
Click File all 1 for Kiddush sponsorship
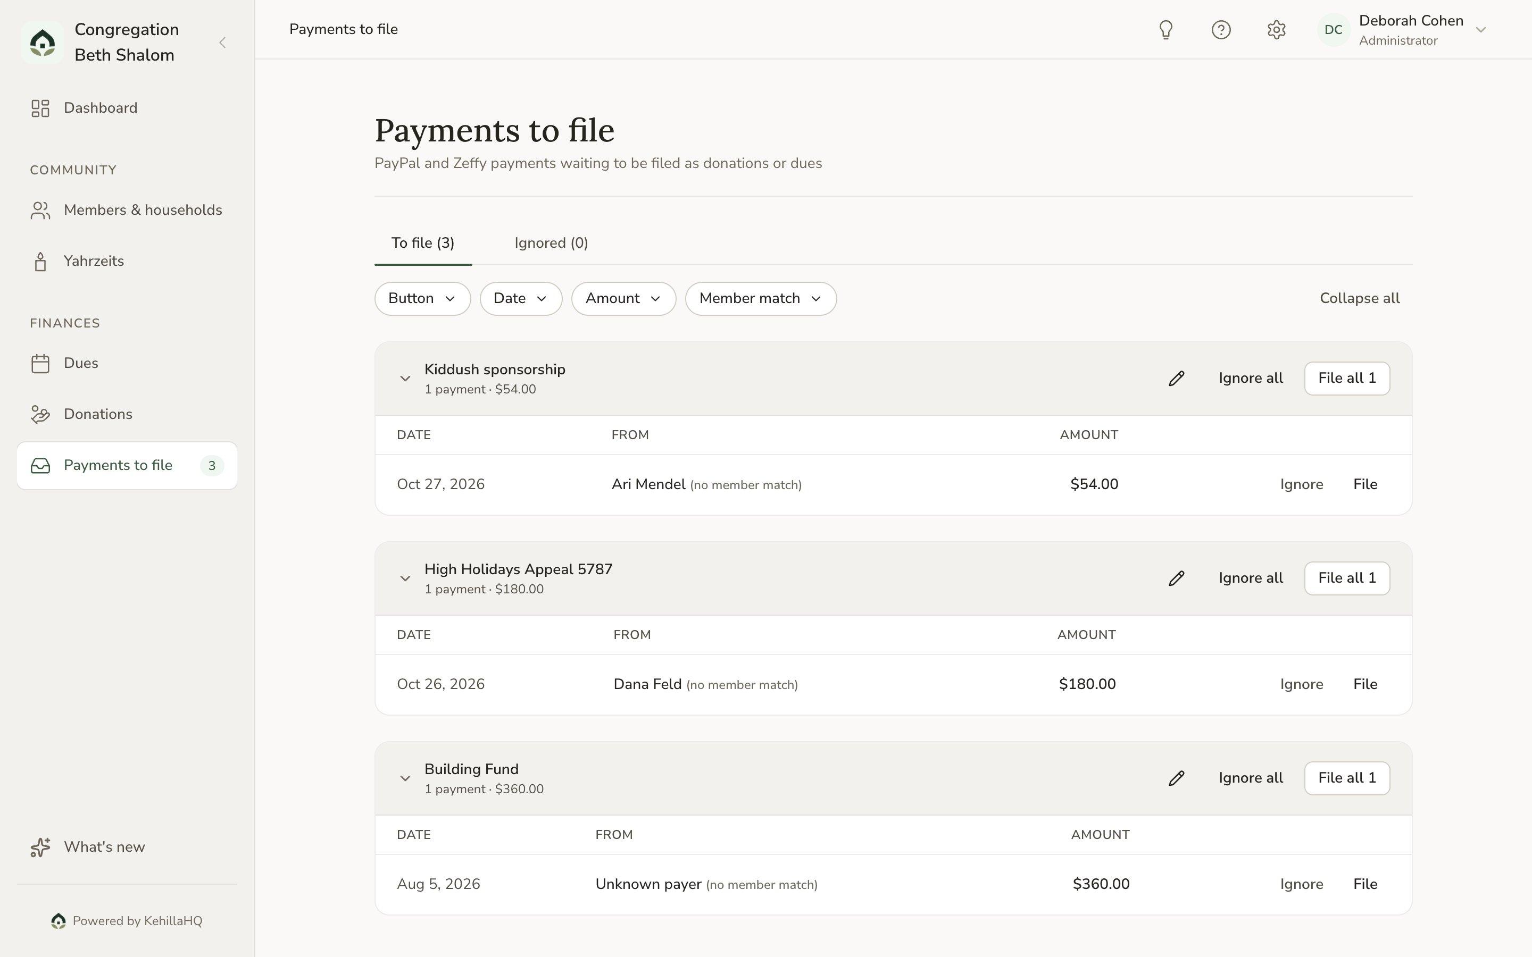1347,379
